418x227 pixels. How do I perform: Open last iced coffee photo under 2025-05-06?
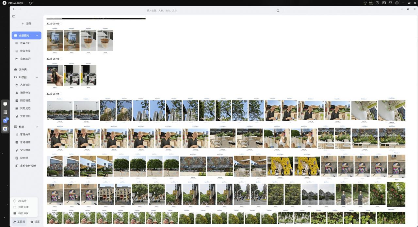105,41
